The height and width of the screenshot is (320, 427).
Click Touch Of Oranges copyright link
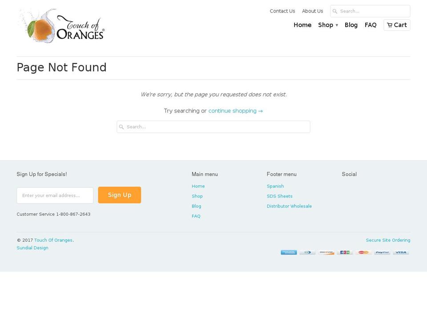pos(53,240)
